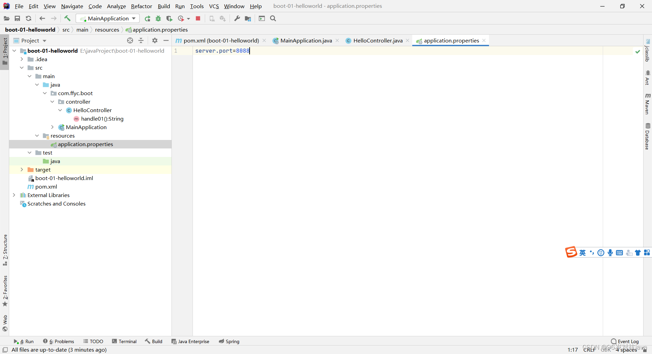Open the Structure tool window
This screenshot has height=354, width=652.
pos(5,250)
